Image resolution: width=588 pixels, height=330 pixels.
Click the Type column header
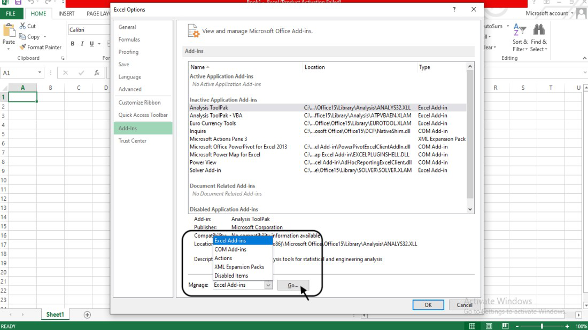(442, 67)
